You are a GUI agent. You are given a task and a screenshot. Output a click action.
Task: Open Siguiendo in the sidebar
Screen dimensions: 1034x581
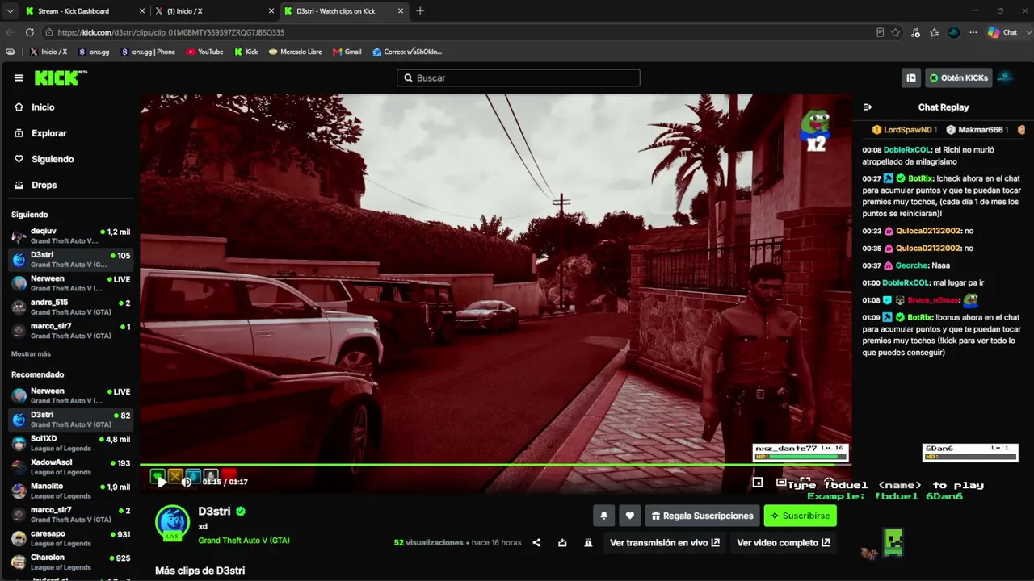coord(52,159)
